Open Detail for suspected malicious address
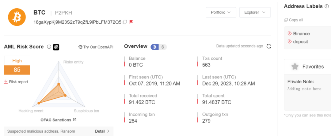Image resolution: width=331 pixels, height=140 pixels. pyautogui.click(x=102, y=131)
